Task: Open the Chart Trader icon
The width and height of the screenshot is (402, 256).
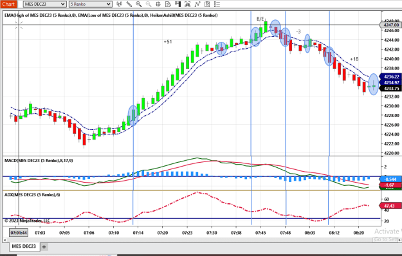Action: pyautogui.click(x=178, y=4)
